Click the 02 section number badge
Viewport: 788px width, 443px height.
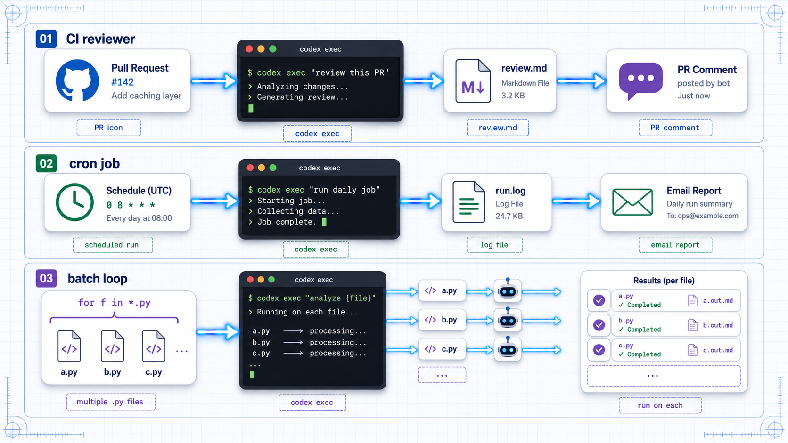coord(46,163)
